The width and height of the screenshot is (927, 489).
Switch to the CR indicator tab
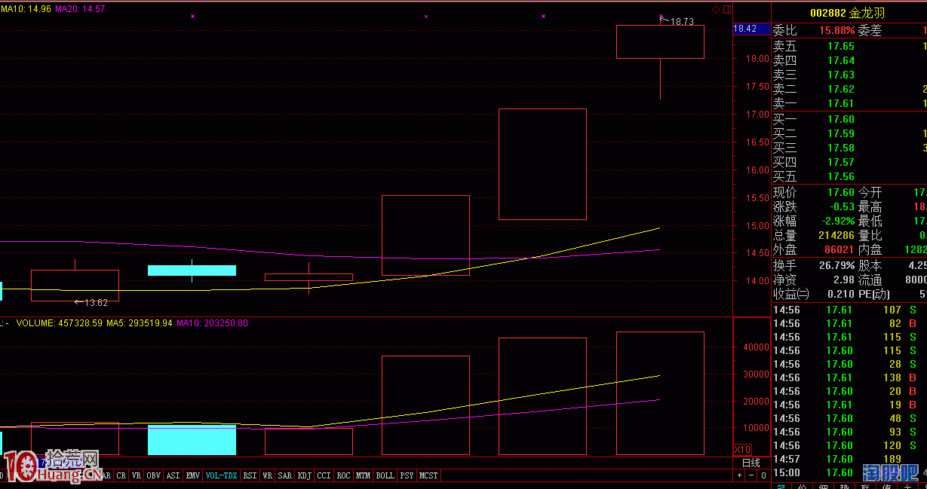click(x=121, y=476)
